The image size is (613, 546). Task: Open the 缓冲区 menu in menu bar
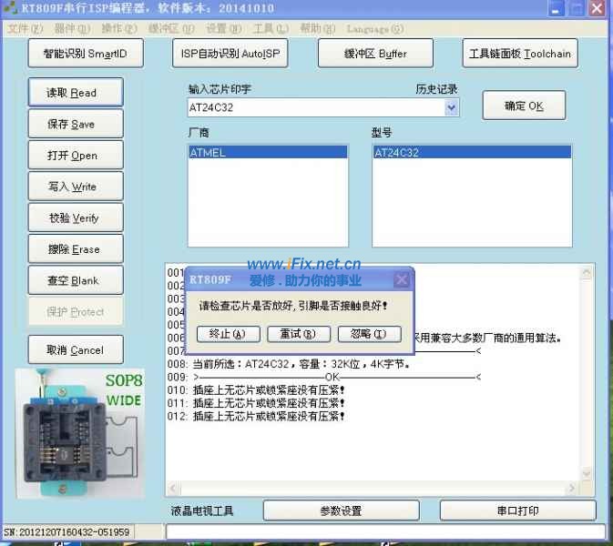171,28
